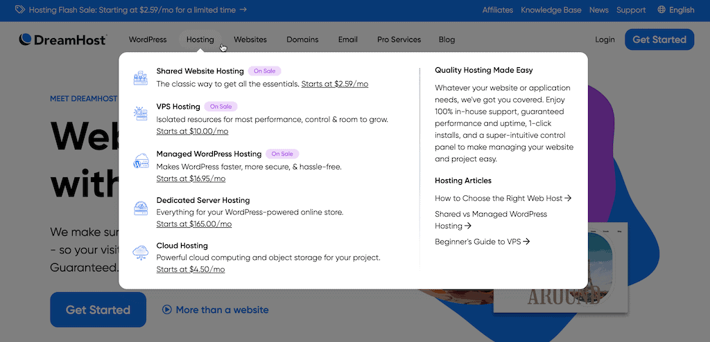Select VPS Hosting title
This screenshot has width=710, height=342.
(x=178, y=107)
